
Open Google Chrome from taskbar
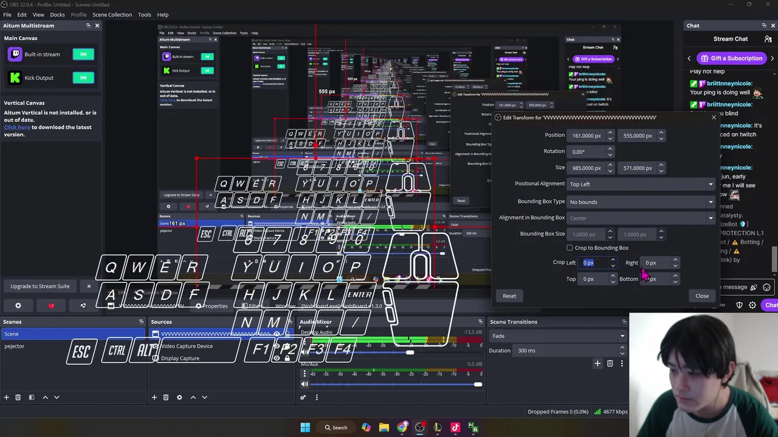(402, 427)
